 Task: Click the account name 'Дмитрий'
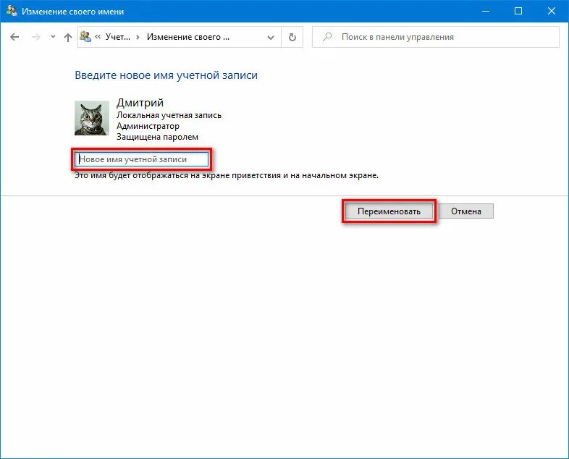pyautogui.click(x=140, y=103)
